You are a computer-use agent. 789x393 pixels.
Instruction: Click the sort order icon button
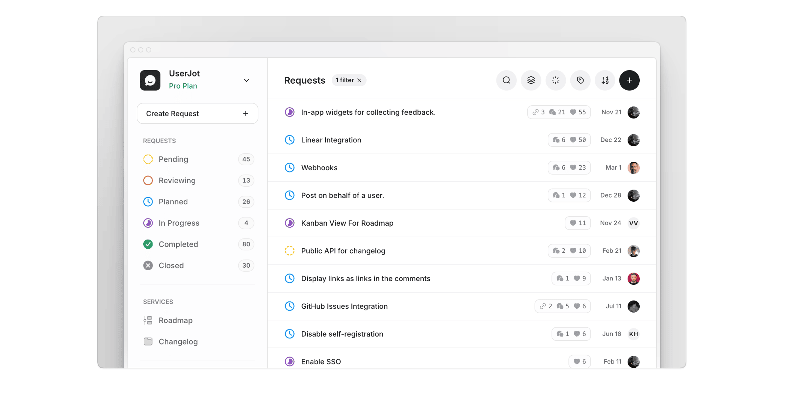coord(605,80)
